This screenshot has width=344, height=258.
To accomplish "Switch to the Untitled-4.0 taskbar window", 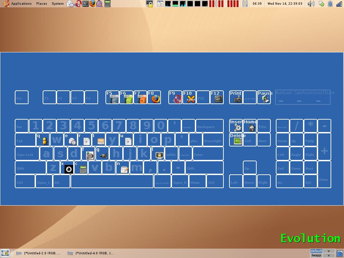I will click(91, 253).
